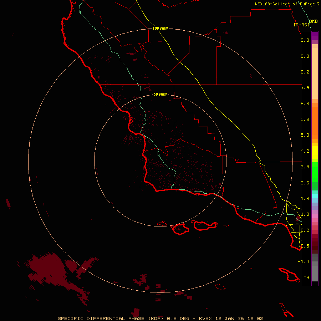Select the 5.0 scale value
This screenshot has height=321, width=321.
click(x=305, y=135)
